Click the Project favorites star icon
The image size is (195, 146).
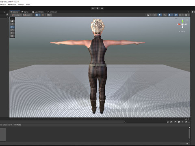182,122
